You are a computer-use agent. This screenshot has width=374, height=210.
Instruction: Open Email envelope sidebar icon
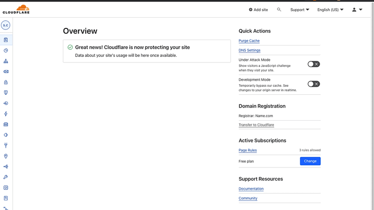coord(6,72)
